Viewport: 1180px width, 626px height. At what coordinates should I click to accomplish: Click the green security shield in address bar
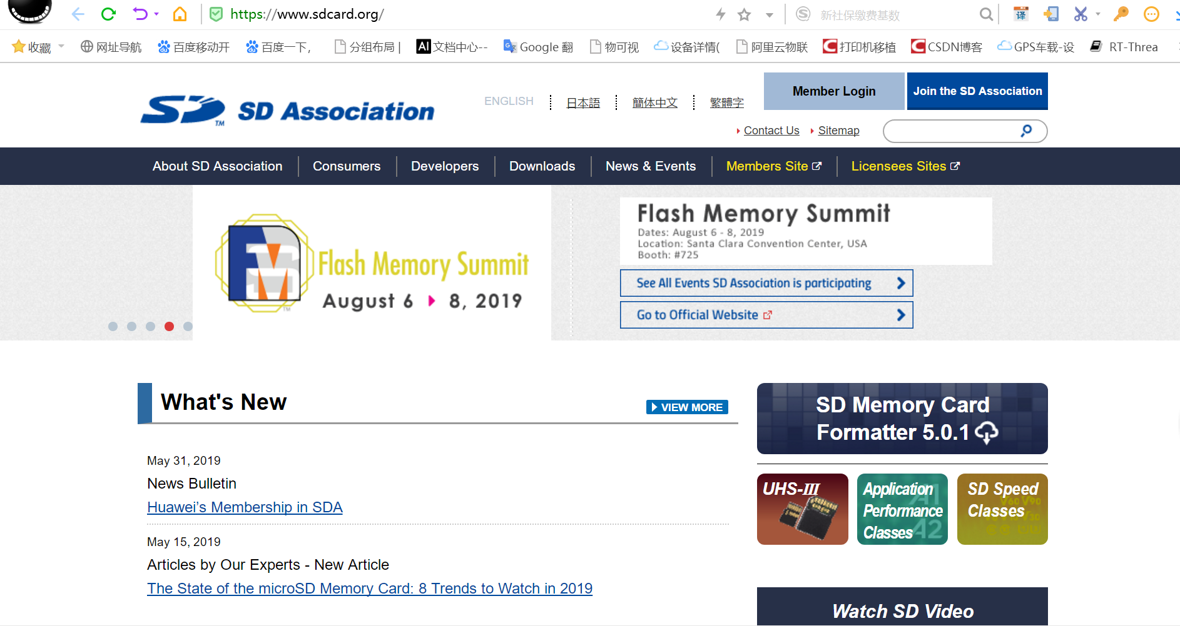(x=216, y=14)
